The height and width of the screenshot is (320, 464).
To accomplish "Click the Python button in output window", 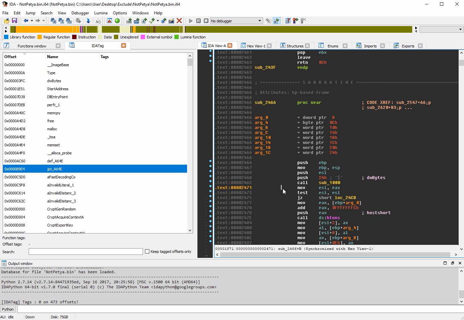I will click(x=8, y=309).
